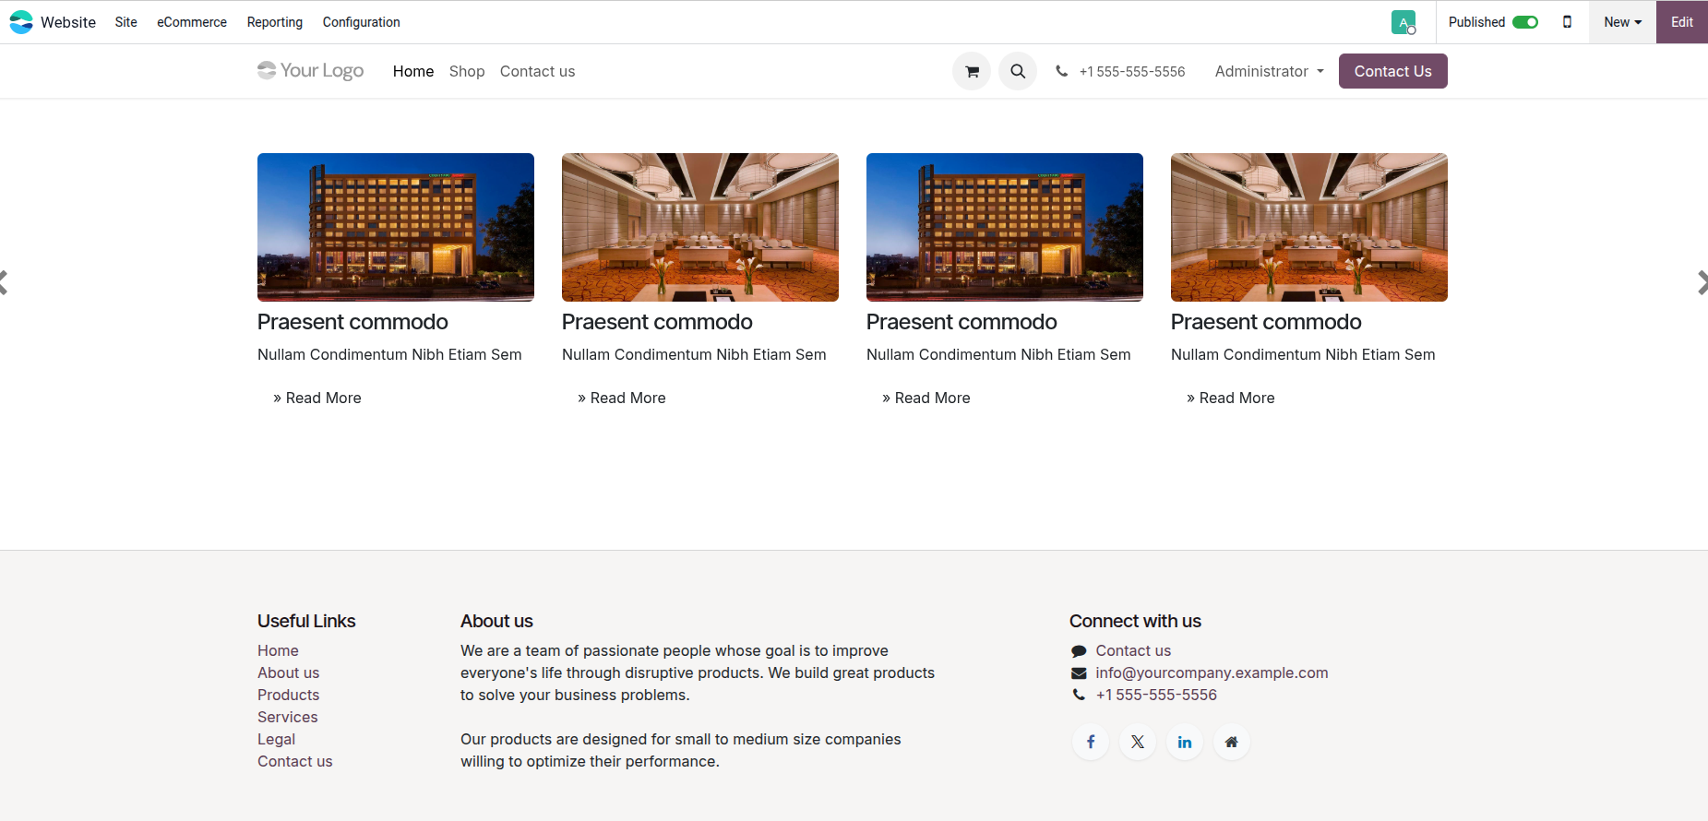
Task: Open Contact us under Useful Links
Action: 294,761
